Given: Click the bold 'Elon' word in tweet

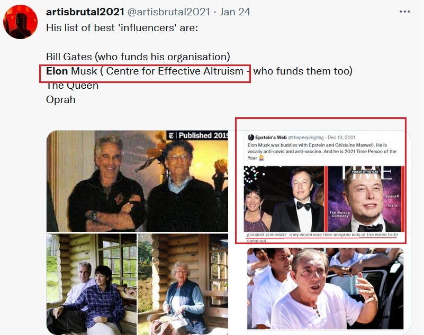Looking at the screenshot, I should pos(57,71).
